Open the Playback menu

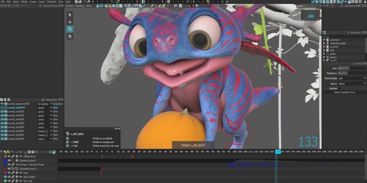click(51, 2)
